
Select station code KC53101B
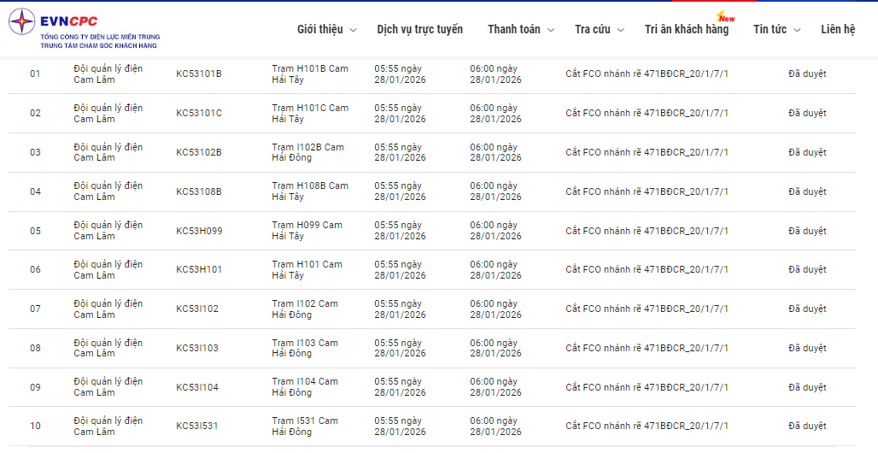pos(199,74)
